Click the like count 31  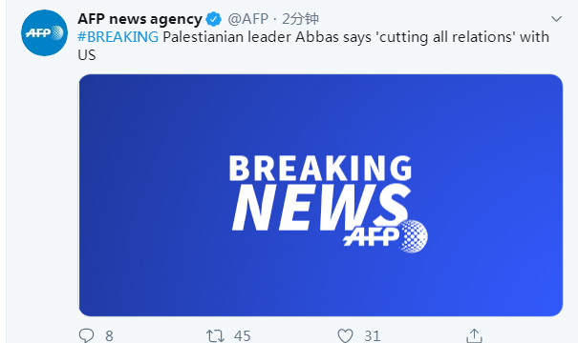point(373,336)
